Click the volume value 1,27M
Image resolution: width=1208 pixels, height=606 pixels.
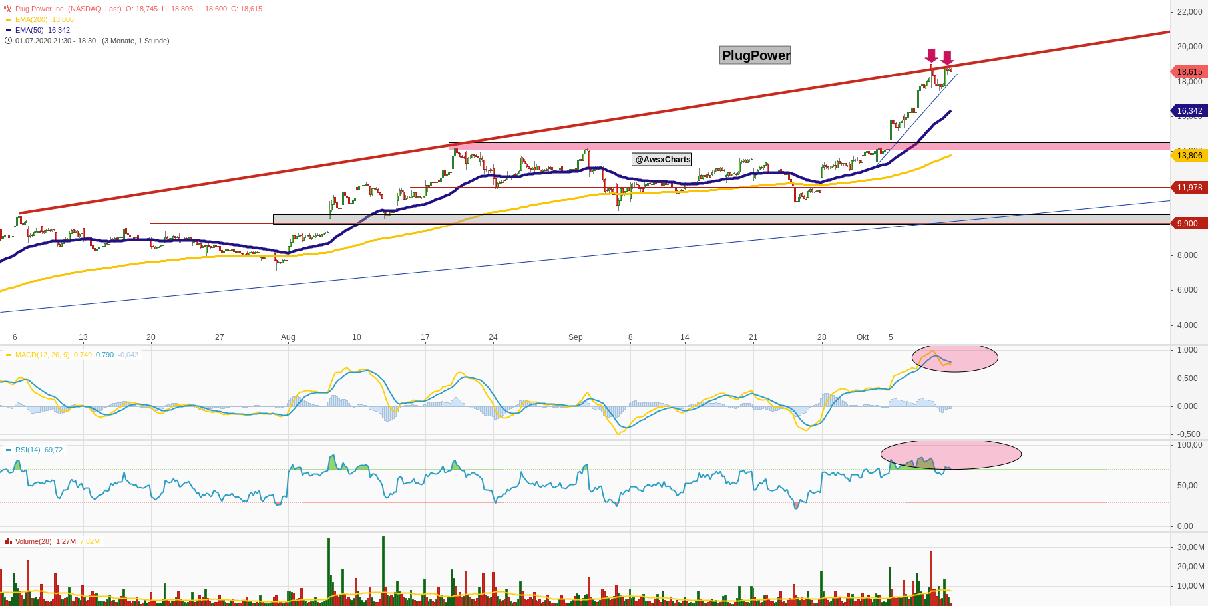click(x=66, y=541)
